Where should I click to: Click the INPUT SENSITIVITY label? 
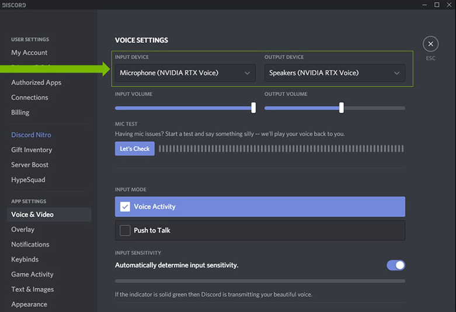[138, 253]
